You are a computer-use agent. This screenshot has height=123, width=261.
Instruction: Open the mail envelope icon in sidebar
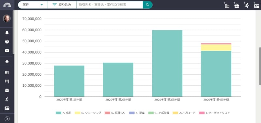tap(7, 51)
